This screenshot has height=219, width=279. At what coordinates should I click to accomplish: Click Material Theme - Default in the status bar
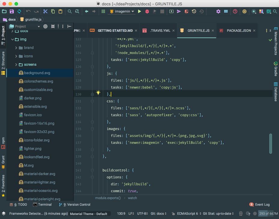(x=89, y=214)
